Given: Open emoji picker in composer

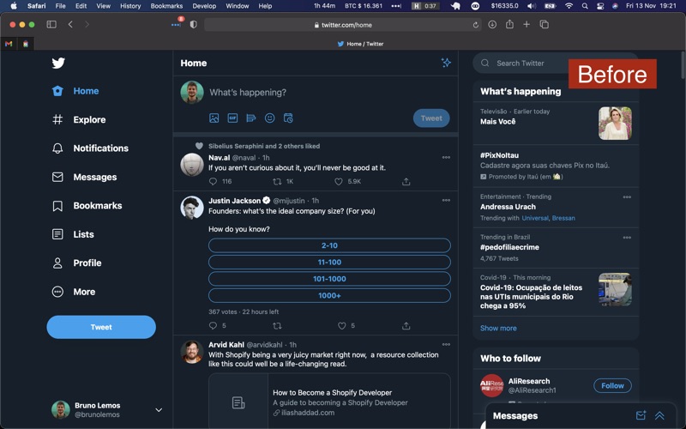Looking at the screenshot, I should point(269,118).
